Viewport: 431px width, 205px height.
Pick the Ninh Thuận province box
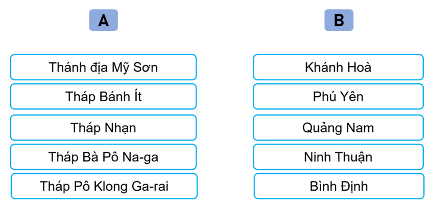click(338, 157)
